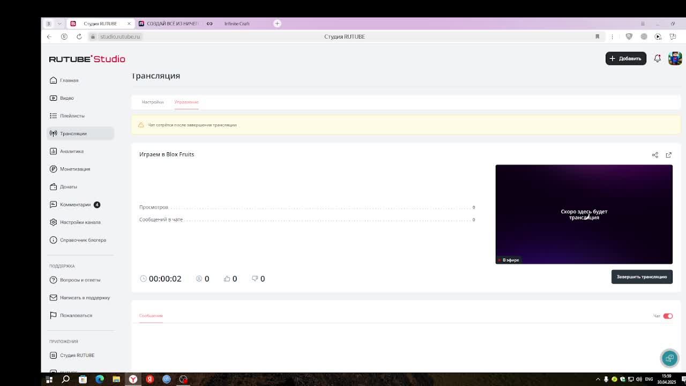Switch to the Infinite Craft browser tab
686x386 pixels.
click(237, 24)
